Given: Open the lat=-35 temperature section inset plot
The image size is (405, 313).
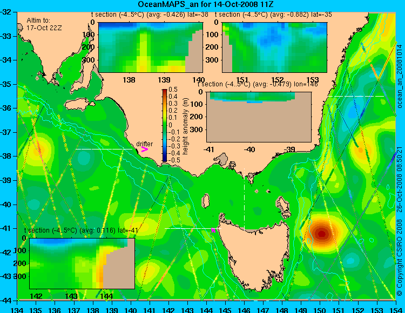Looking at the screenshot, I should [x=274, y=47].
